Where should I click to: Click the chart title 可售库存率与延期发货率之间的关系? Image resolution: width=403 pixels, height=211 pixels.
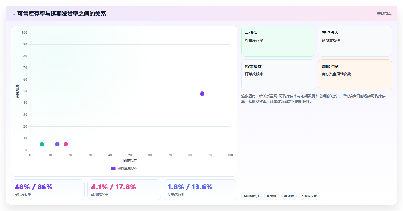[x=62, y=14]
